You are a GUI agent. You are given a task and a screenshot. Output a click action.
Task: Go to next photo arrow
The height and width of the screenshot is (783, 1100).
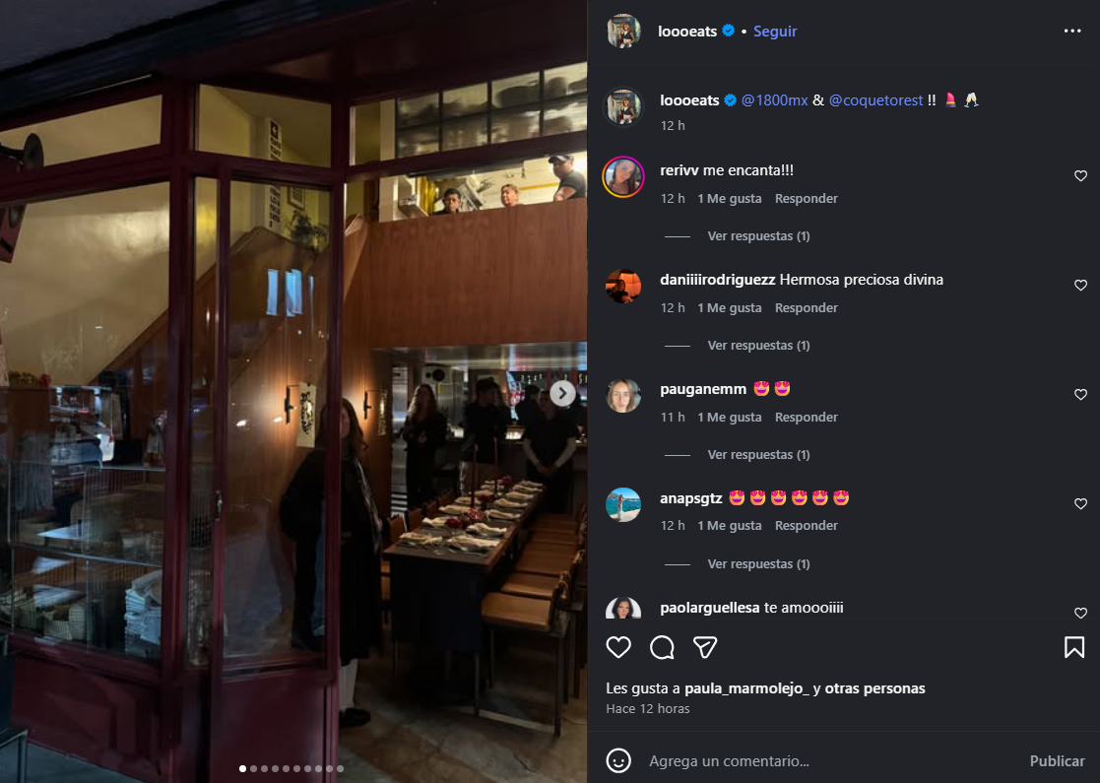(562, 394)
